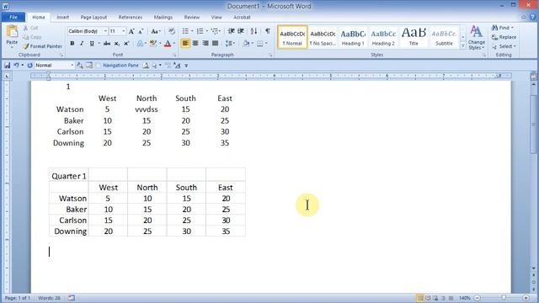Click the Select button in Editing
Screen dimensions: 539x303
[504, 46]
